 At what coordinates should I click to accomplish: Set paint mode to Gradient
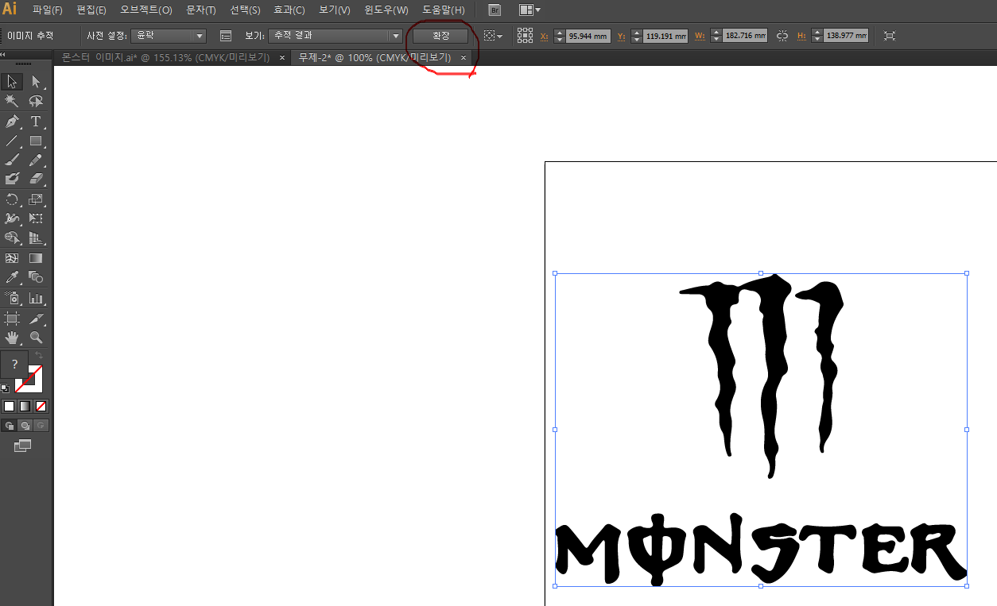coord(25,406)
